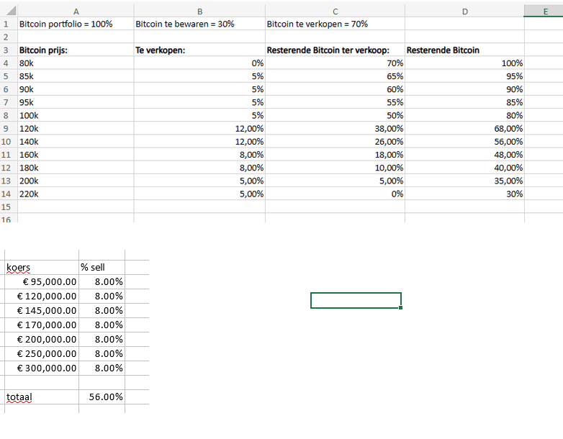The height and width of the screenshot is (439, 563).
Task: Click the 100% remaining Bitcoin cell
Action: pos(464,63)
